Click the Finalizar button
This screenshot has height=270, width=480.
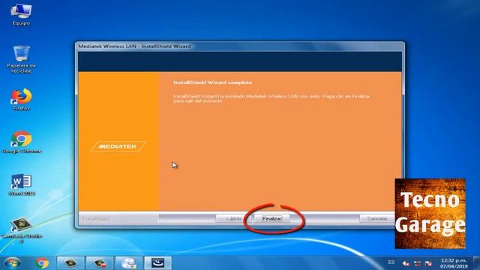pyautogui.click(x=271, y=218)
